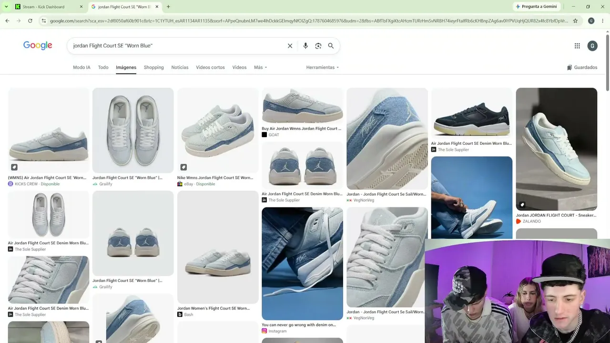Screen dimensions: 610x343
Task: Open the Chrome three-dot menu
Action: pyautogui.click(x=603, y=21)
